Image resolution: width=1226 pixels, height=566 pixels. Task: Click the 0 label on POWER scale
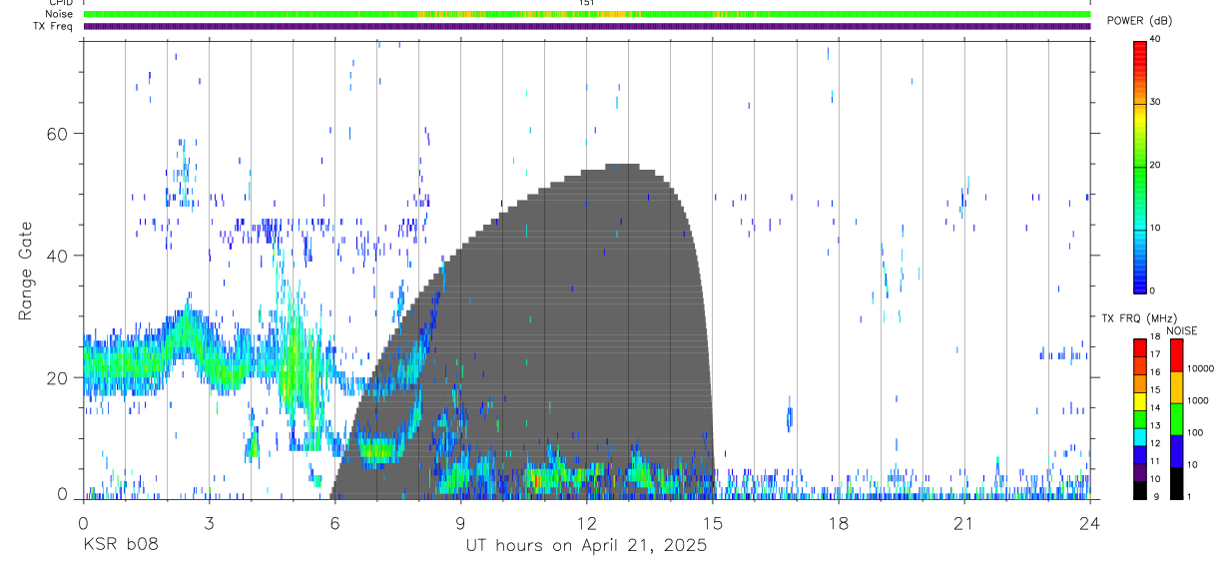pyautogui.click(x=1153, y=290)
